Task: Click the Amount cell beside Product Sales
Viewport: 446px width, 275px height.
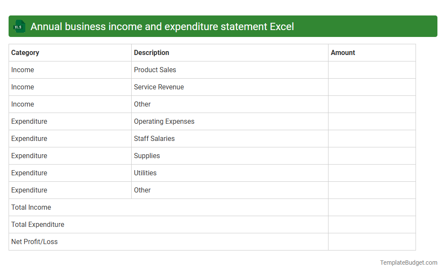Action: click(371, 70)
